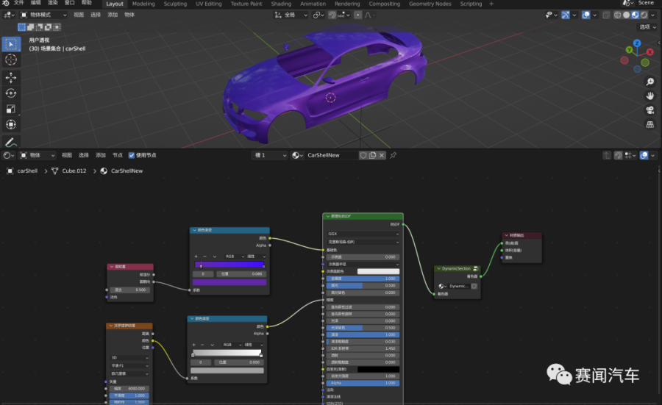Enable material preview shading mode
The image size is (662, 405).
pyautogui.click(x=635, y=15)
